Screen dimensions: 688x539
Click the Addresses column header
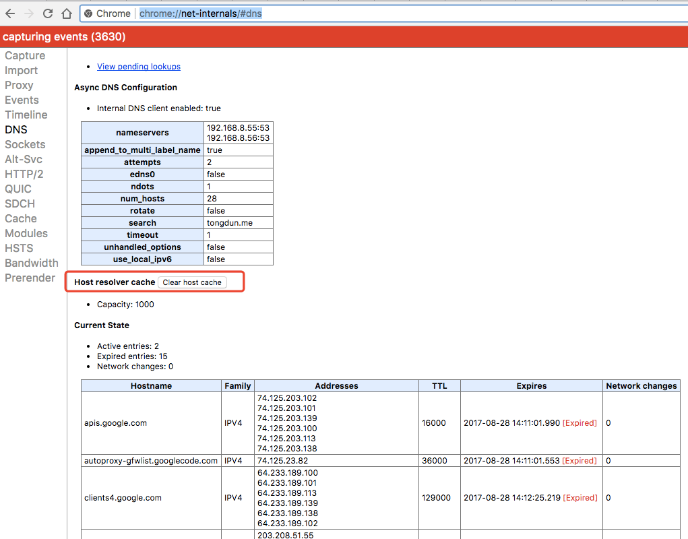click(x=336, y=386)
